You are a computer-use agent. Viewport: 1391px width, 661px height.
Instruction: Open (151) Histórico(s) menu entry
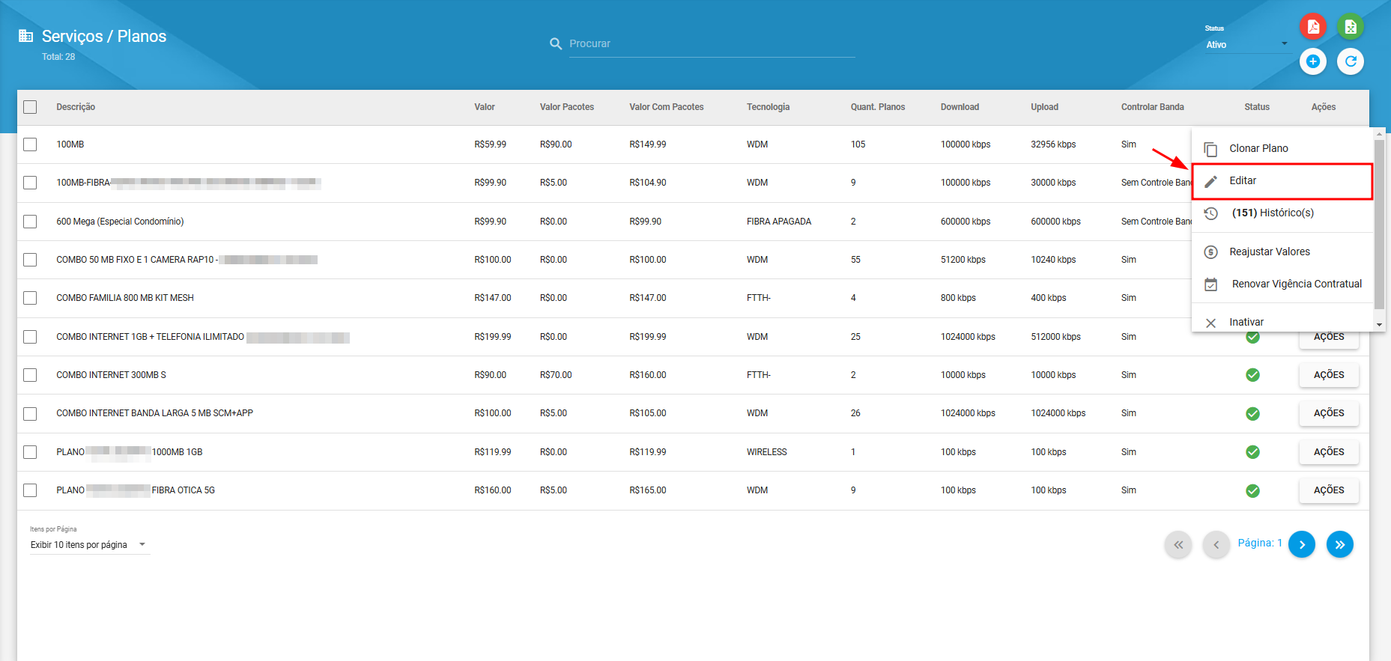point(1282,213)
